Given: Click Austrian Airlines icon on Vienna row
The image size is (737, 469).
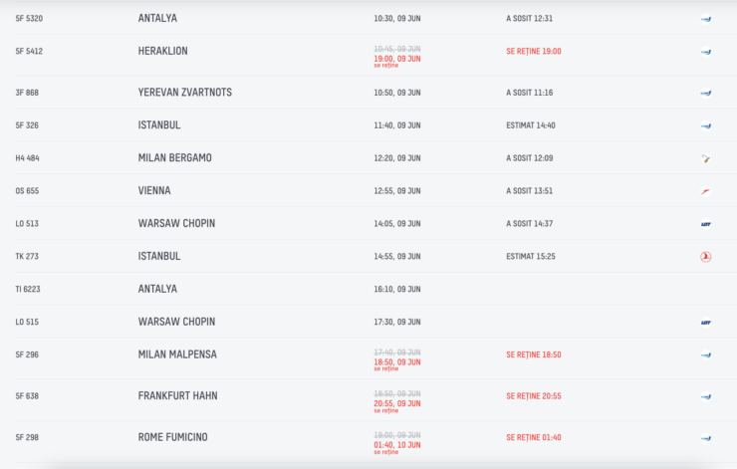Looking at the screenshot, I should [x=705, y=191].
